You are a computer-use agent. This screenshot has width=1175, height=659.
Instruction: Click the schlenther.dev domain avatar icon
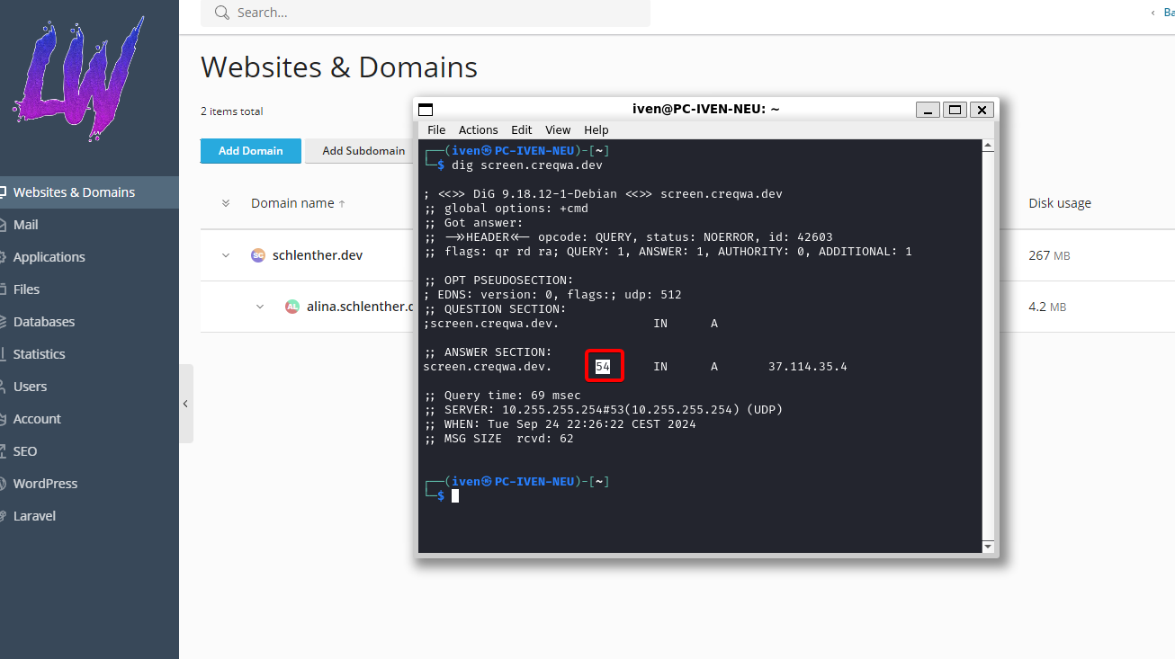(258, 255)
